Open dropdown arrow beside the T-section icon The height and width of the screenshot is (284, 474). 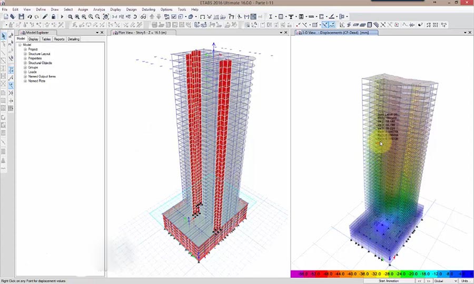click(x=296, y=17)
